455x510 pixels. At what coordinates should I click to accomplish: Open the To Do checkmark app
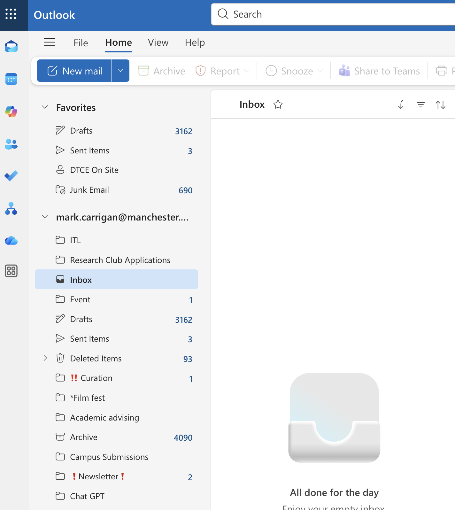pyautogui.click(x=11, y=176)
